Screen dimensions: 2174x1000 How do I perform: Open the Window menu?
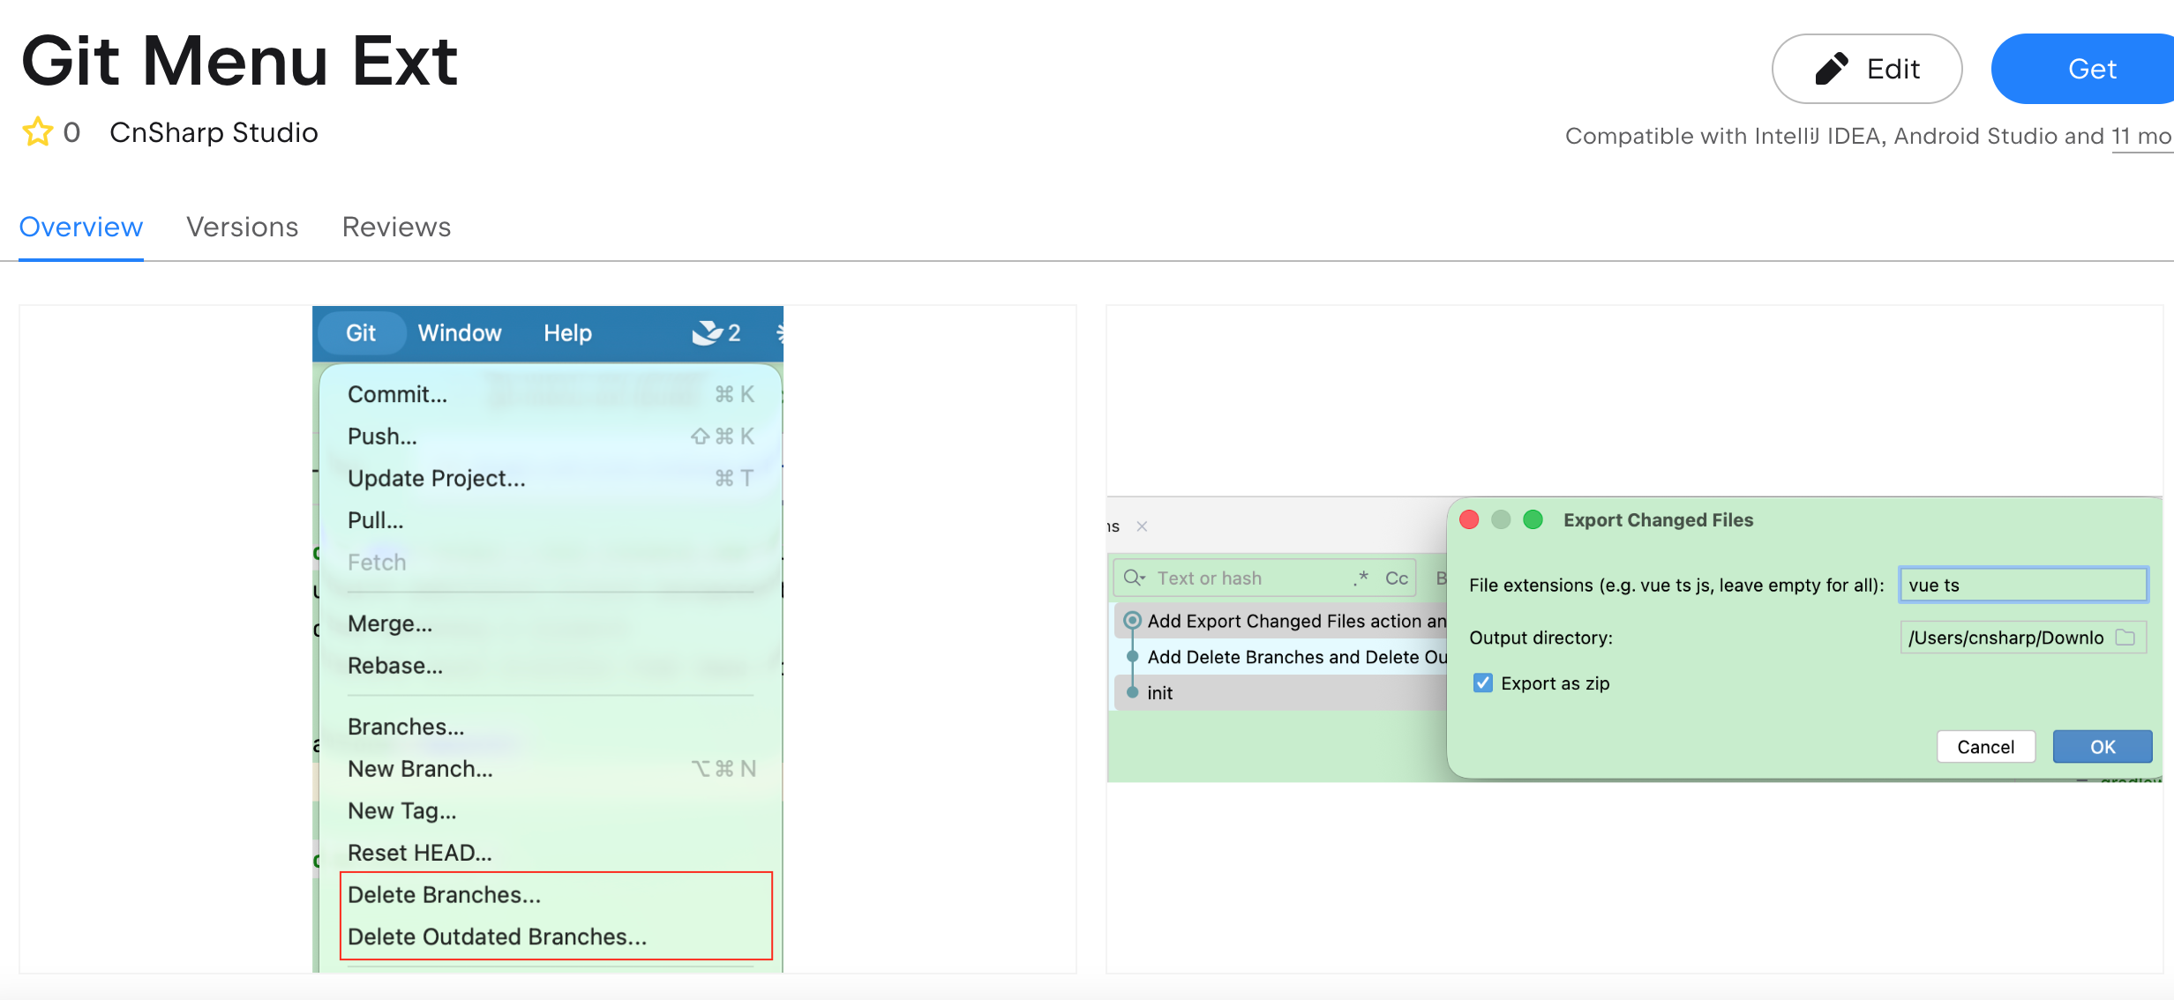(x=460, y=332)
